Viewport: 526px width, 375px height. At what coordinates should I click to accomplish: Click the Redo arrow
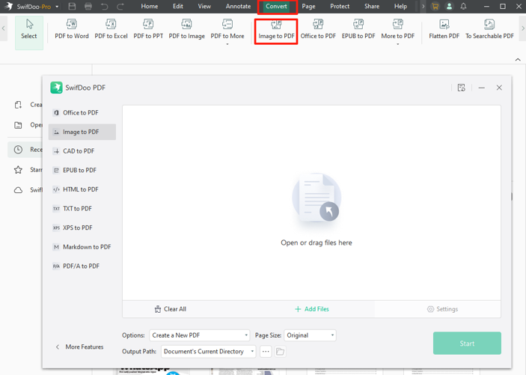[120, 7]
